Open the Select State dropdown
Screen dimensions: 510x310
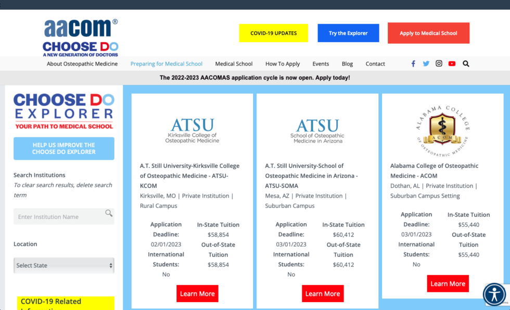click(x=63, y=265)
